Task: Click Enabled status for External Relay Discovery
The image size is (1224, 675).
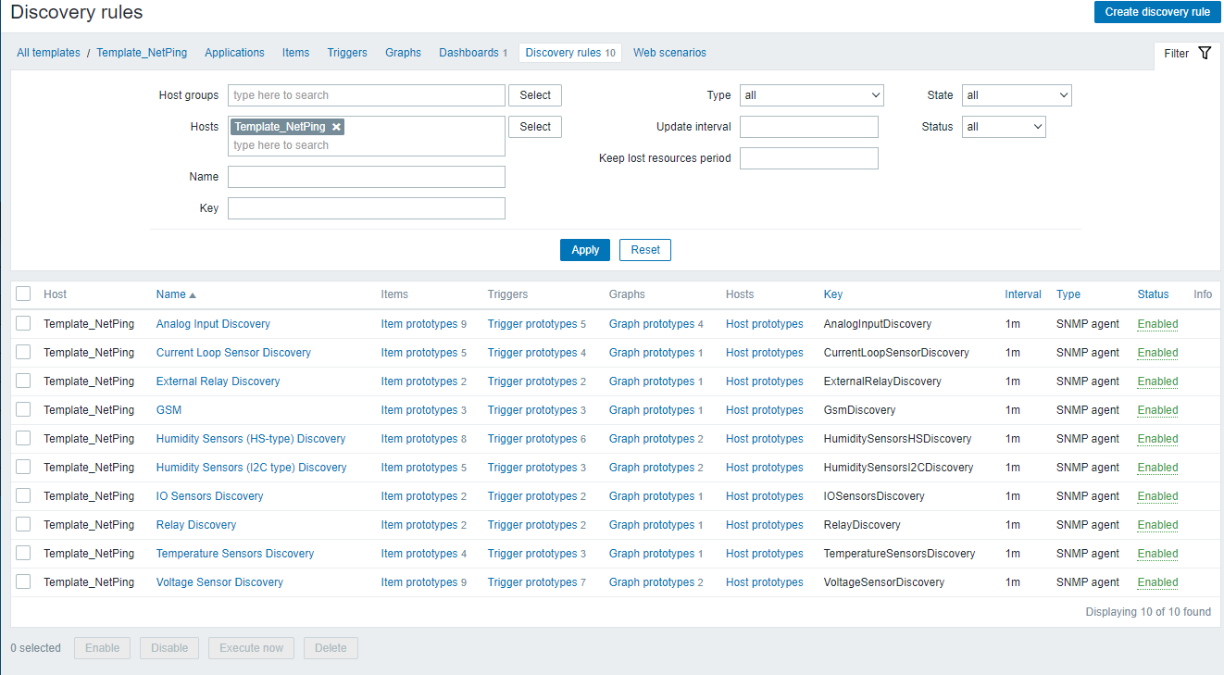Action: click(1157, 381)
